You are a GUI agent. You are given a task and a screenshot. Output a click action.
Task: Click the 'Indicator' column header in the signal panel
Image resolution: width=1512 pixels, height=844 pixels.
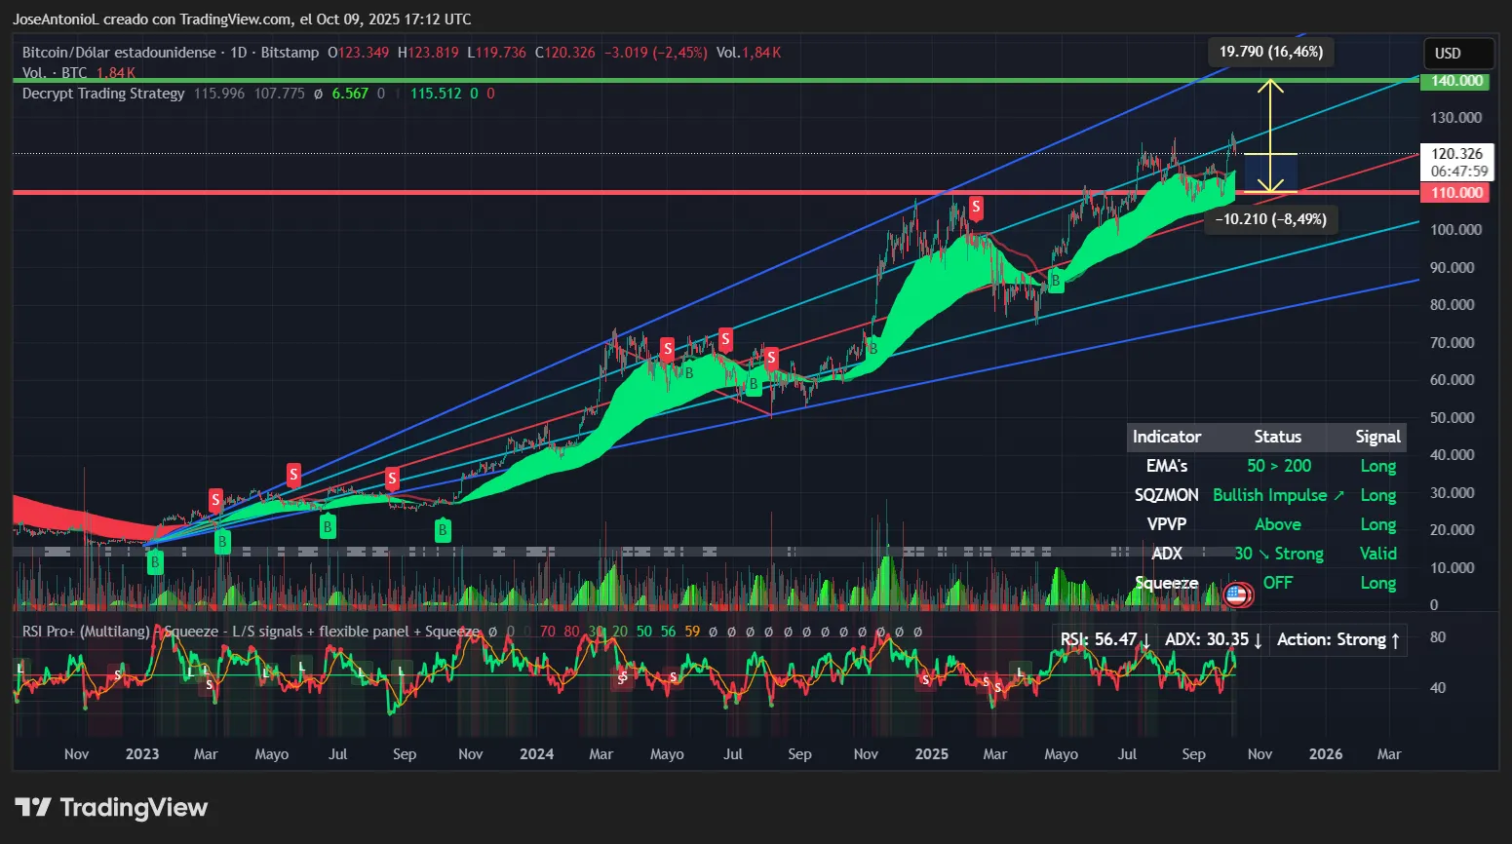point(1167,437)
